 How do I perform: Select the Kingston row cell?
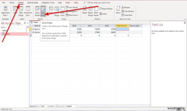(36, 29)
